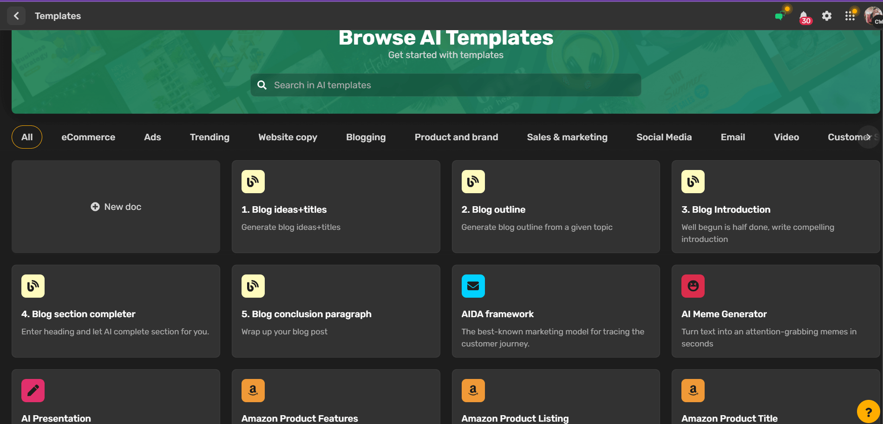Click the plus icon beside New doc
This screenshot has width=883, height=424.
tap(95, 207)
